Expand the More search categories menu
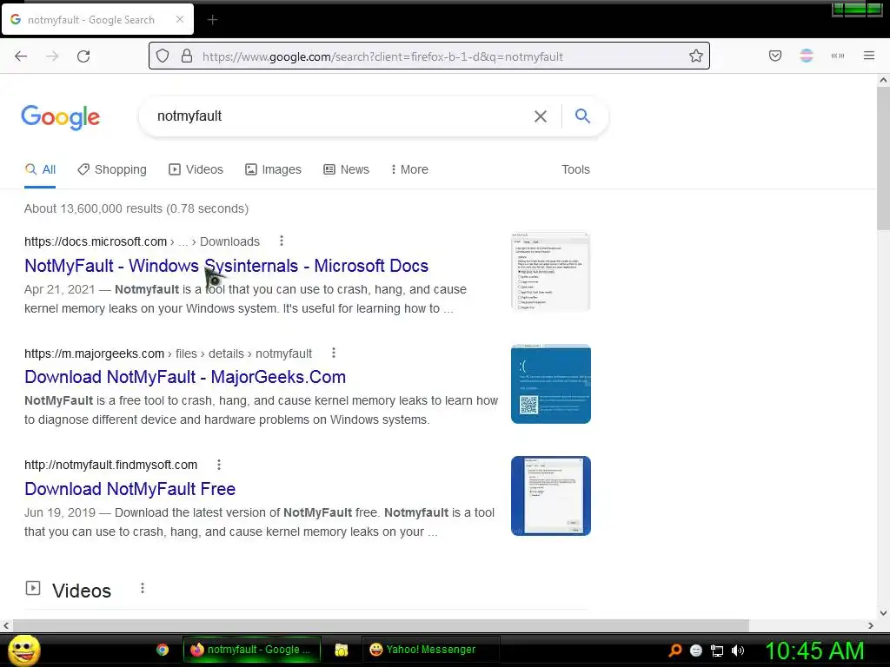The width and height of the screenshot is (890, 667). click(x=409, y=169)
